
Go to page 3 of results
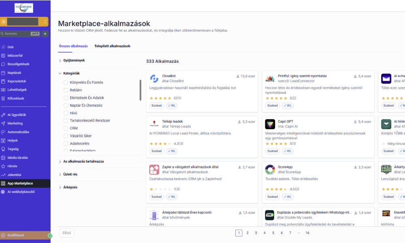(256, 233)
